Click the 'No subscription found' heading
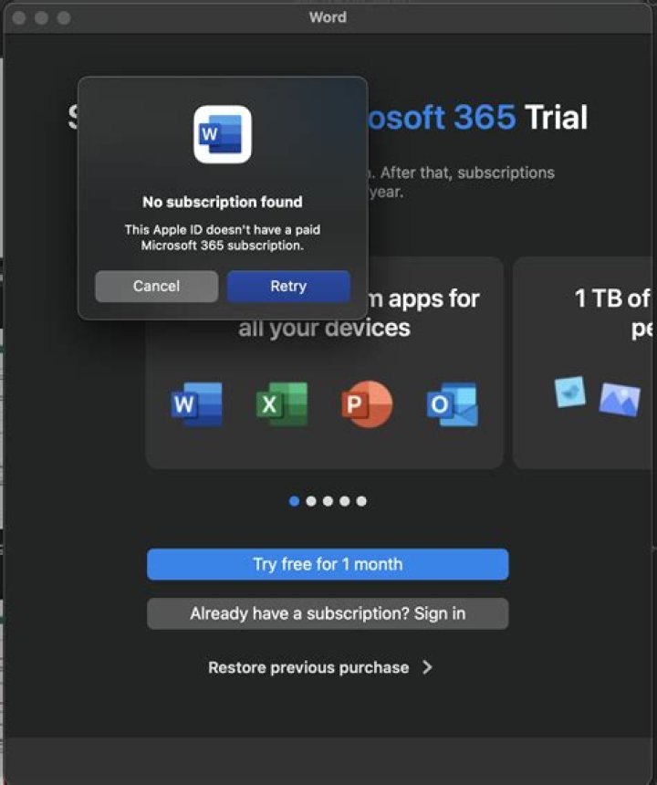This screenshot has height=785, width=657. 223,202
